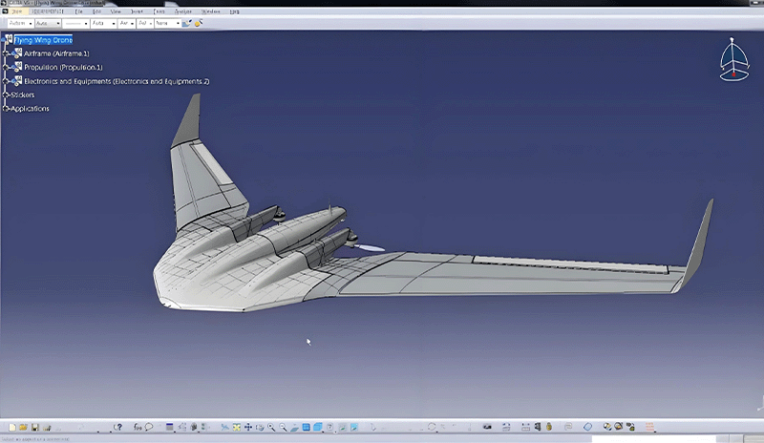The width and height of the screenshot is (764, 443).
Task: Click the Hide/Show icon
Action: point(343,428)
